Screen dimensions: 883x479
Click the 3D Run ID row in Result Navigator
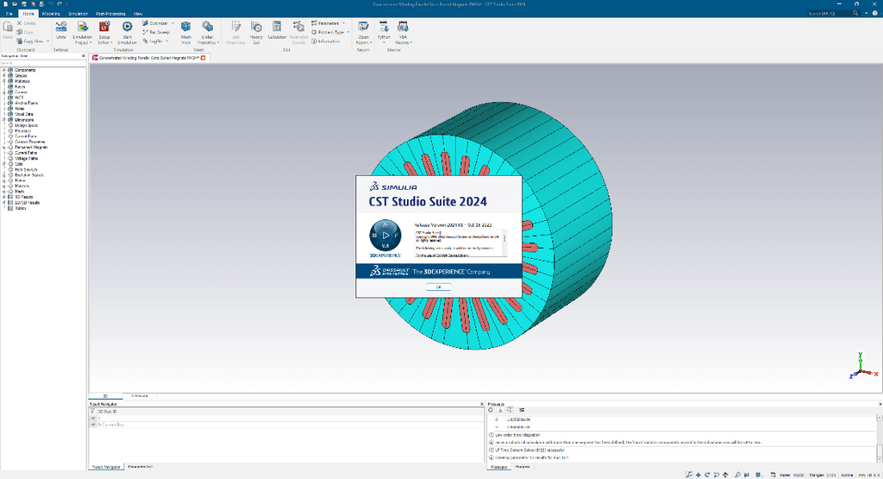[286, 412]
